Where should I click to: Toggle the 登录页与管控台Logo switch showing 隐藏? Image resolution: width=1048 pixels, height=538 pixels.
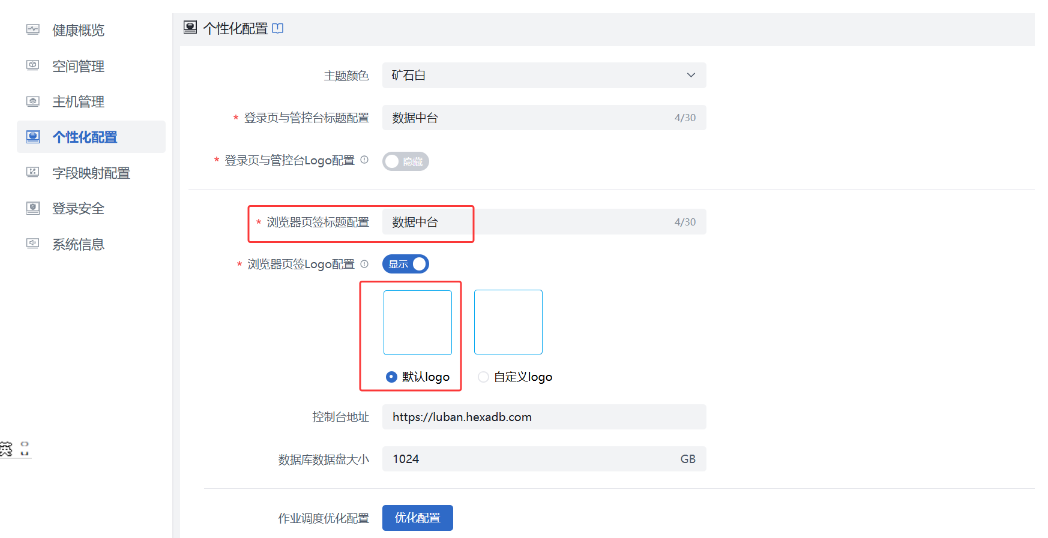tap(405, 161)
